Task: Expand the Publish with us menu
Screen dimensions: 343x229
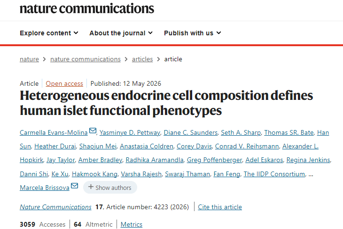Action: (193, 33)
